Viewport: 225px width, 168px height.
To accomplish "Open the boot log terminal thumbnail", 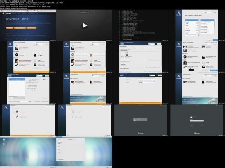I will pos(141,25).
